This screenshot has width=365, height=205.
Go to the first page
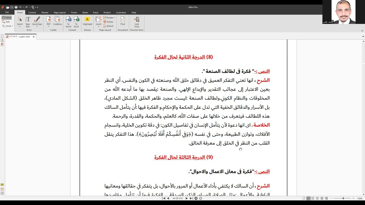click(164, 198)
